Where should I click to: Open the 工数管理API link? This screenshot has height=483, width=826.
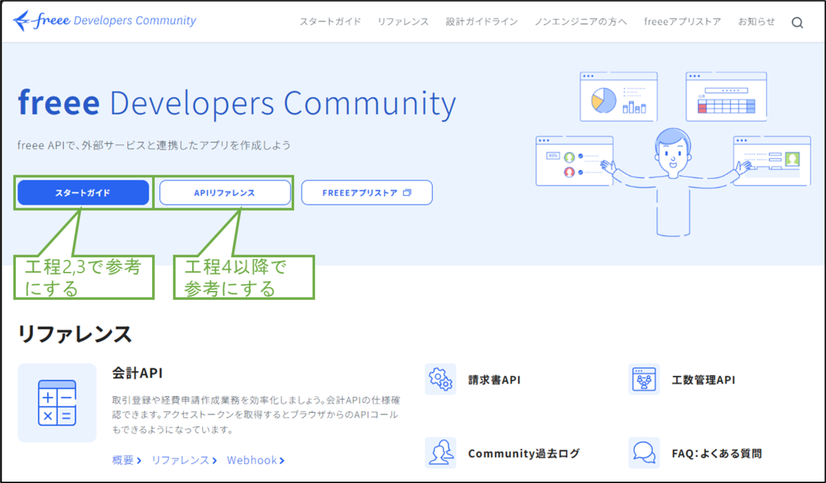point(703,379)
